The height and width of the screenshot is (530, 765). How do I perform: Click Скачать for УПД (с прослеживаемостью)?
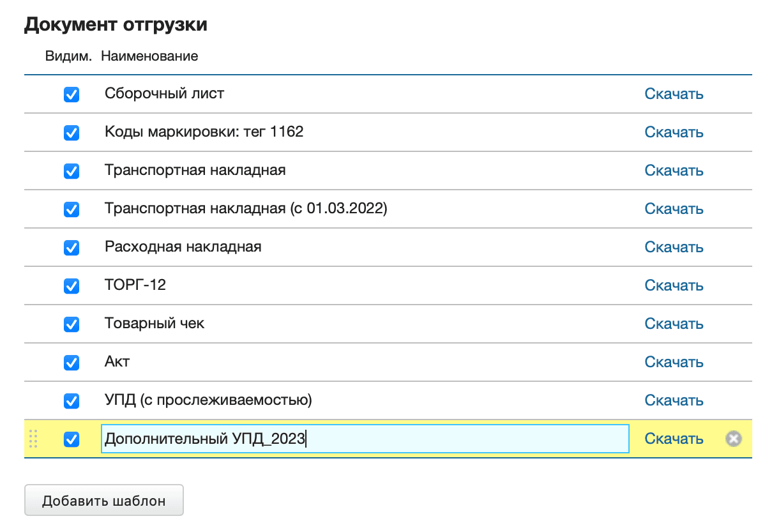674,400
